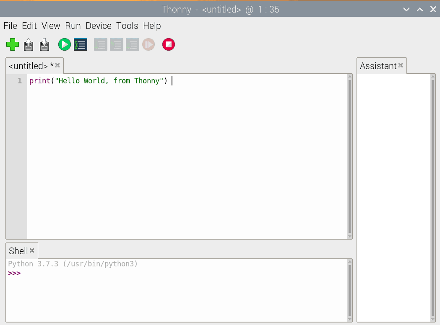Close the untitled editor tab
The height and width of the screenshot is (325, 440).
pyautogui.click(x=58, y=65)
